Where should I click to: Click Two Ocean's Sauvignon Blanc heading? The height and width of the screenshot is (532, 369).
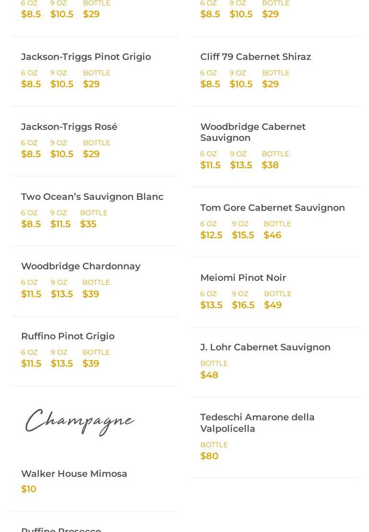coord(92,197)
